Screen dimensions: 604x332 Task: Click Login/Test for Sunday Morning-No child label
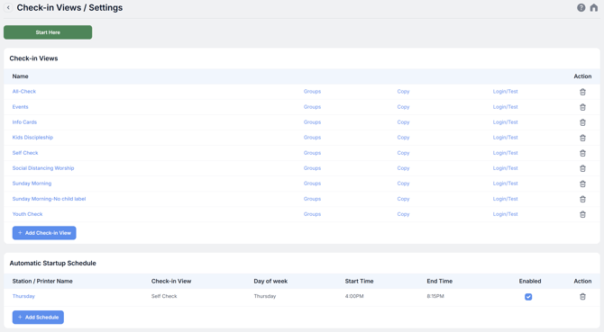(x=506, y=199)
